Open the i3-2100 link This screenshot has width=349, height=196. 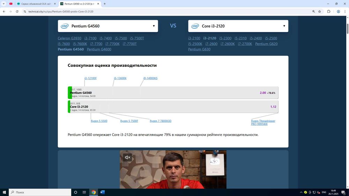click(194, 38)
